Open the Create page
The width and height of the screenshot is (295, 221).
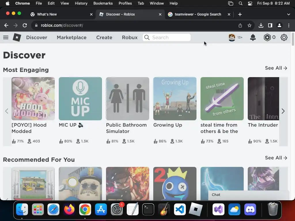point(104,37)
